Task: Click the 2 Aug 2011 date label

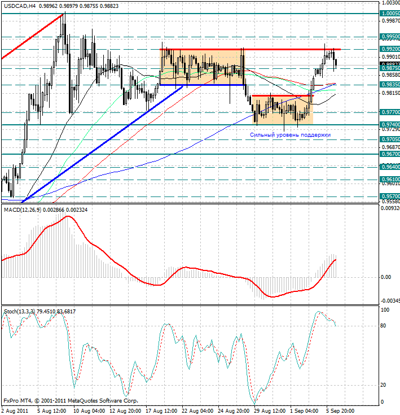Action: tap(15, 411)
